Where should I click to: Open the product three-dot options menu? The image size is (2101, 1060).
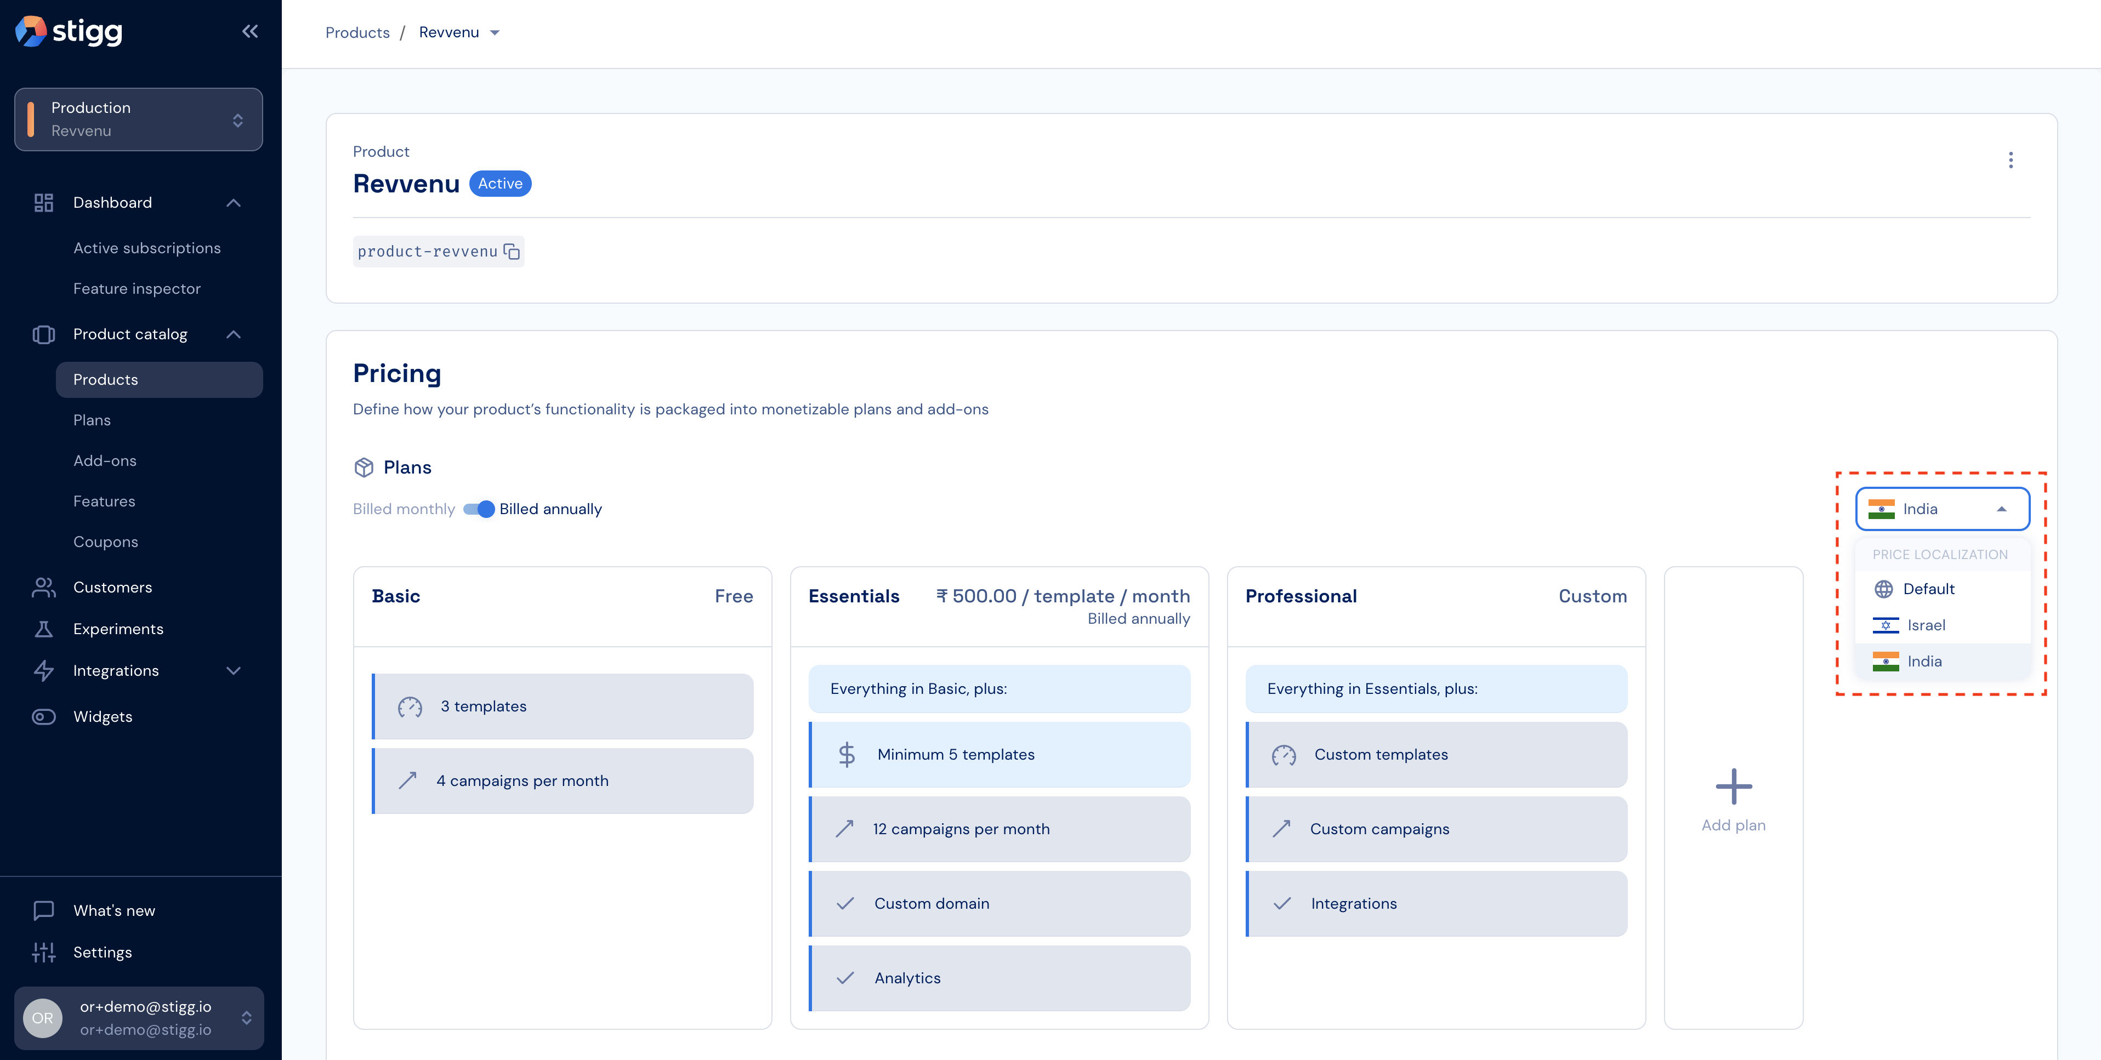click(x=2011, y=160)
